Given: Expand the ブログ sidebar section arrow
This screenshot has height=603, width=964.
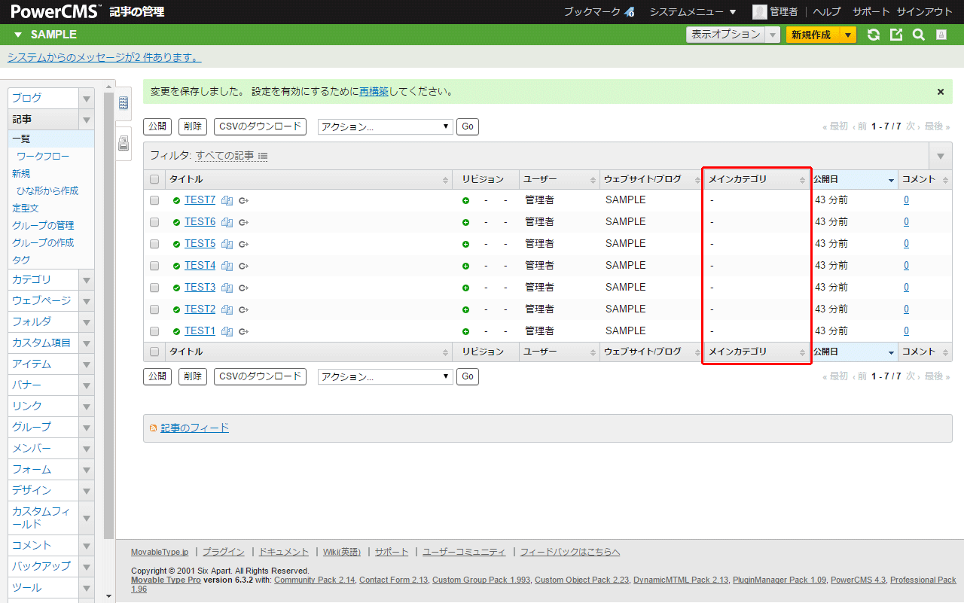Looking at the screenshot, I should 87,99.
